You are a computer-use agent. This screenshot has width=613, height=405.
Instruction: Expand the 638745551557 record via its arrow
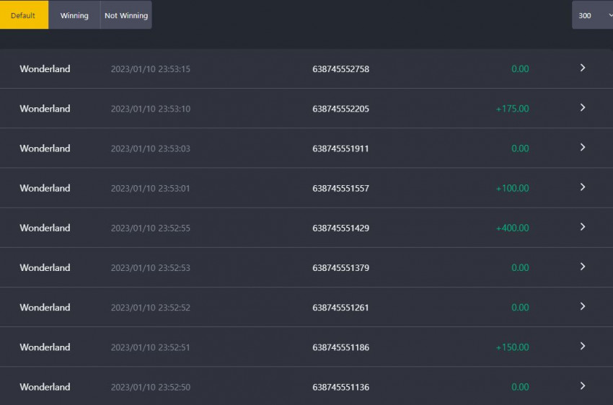pyautogui.click(x=583, y=187)
